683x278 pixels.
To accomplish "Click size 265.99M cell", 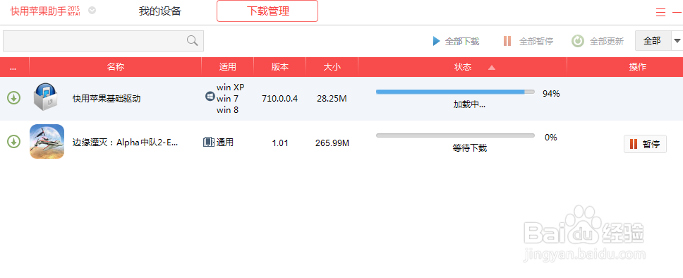I will coord(332,143).
